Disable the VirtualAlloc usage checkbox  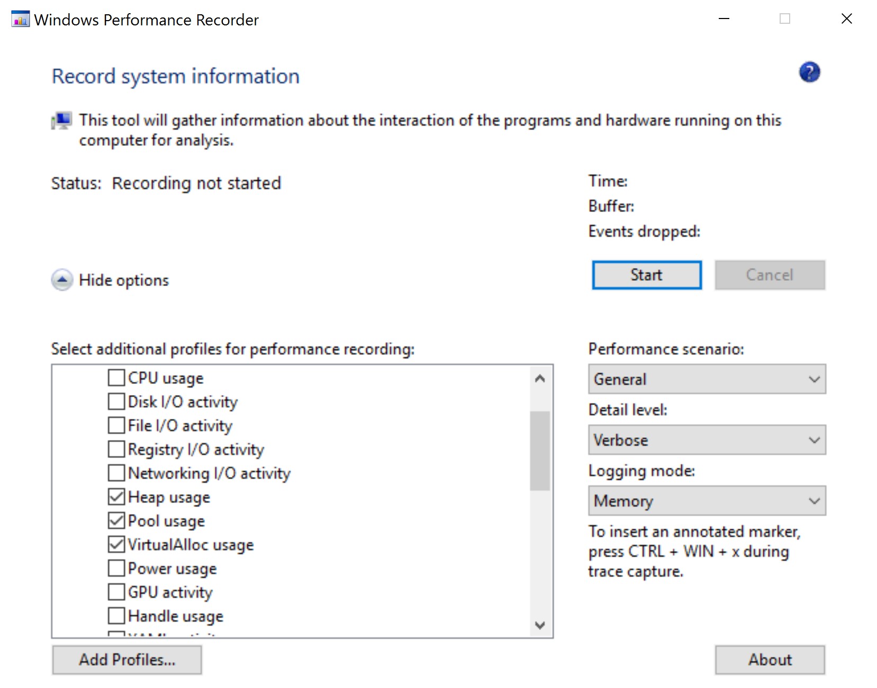(x=116, y=544)
